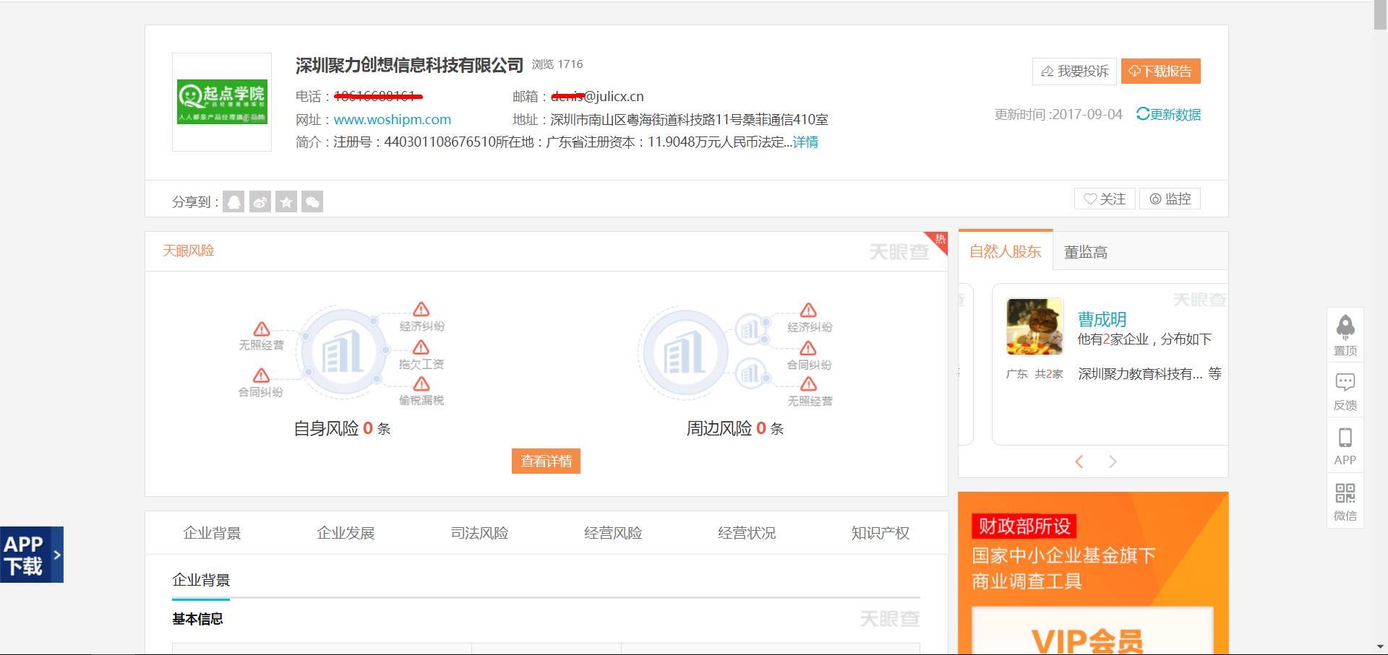Click the 企业背景 section heading above 基本信息
Viewport: 1388px width, 655px height.
[x=201, y=580]
